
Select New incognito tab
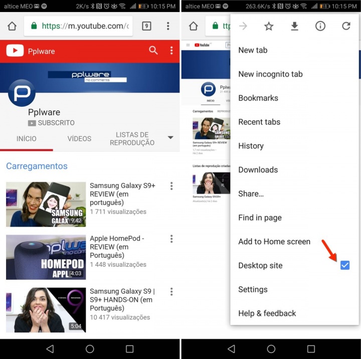pos(294,74)
